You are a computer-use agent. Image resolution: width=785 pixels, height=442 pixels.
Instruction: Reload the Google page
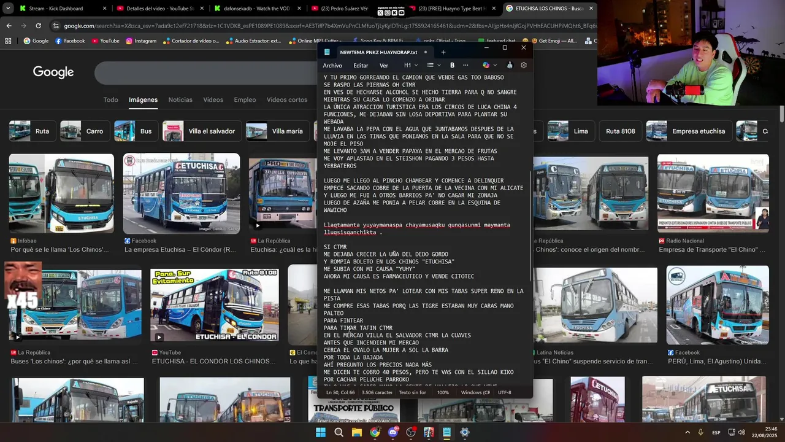click(38, 26)
